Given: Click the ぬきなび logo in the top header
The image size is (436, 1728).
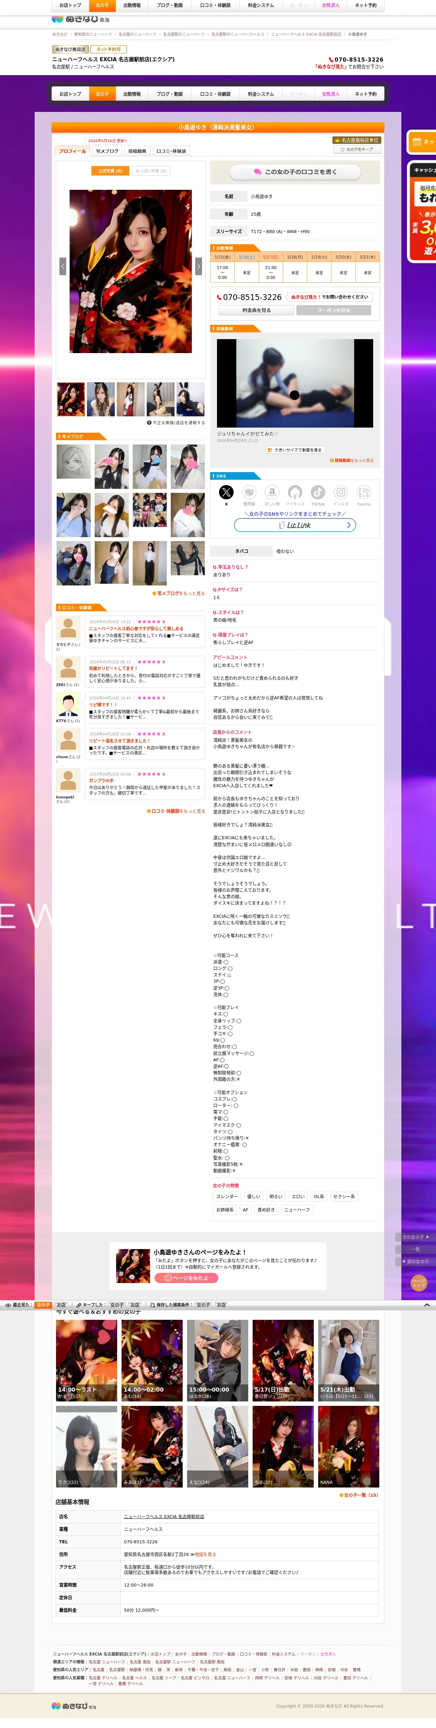Looking at the screenshot, I should 80,19.
